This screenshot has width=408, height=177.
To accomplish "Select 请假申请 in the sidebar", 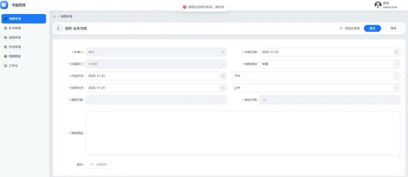I will coord(24,19).
